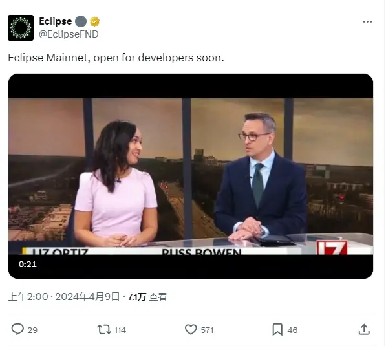Click the gold verified badge
Viewport: 386px width, 346px height.
point(95,22)
